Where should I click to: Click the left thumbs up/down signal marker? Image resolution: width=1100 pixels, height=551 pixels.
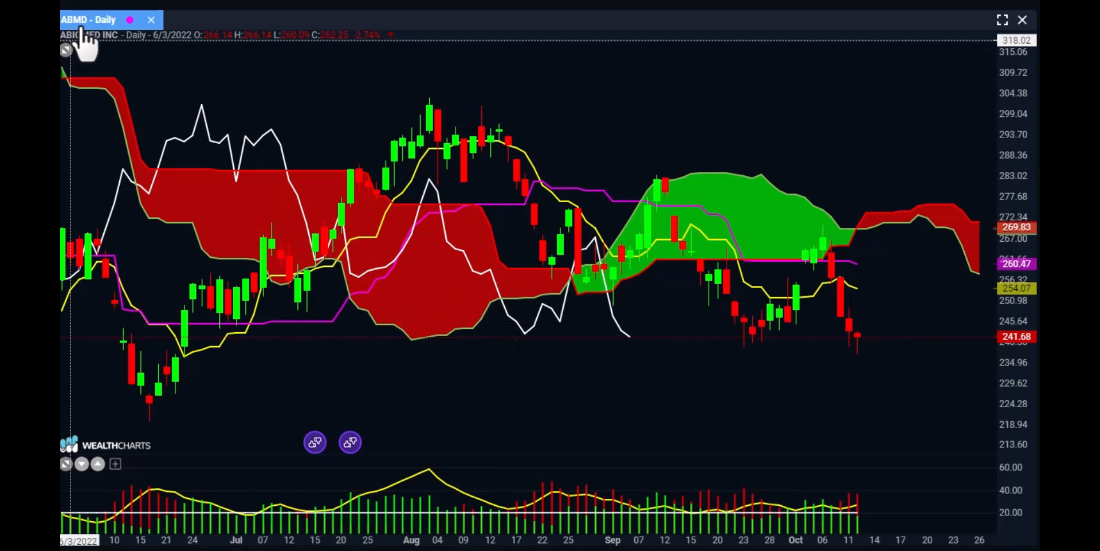(315, 442)
